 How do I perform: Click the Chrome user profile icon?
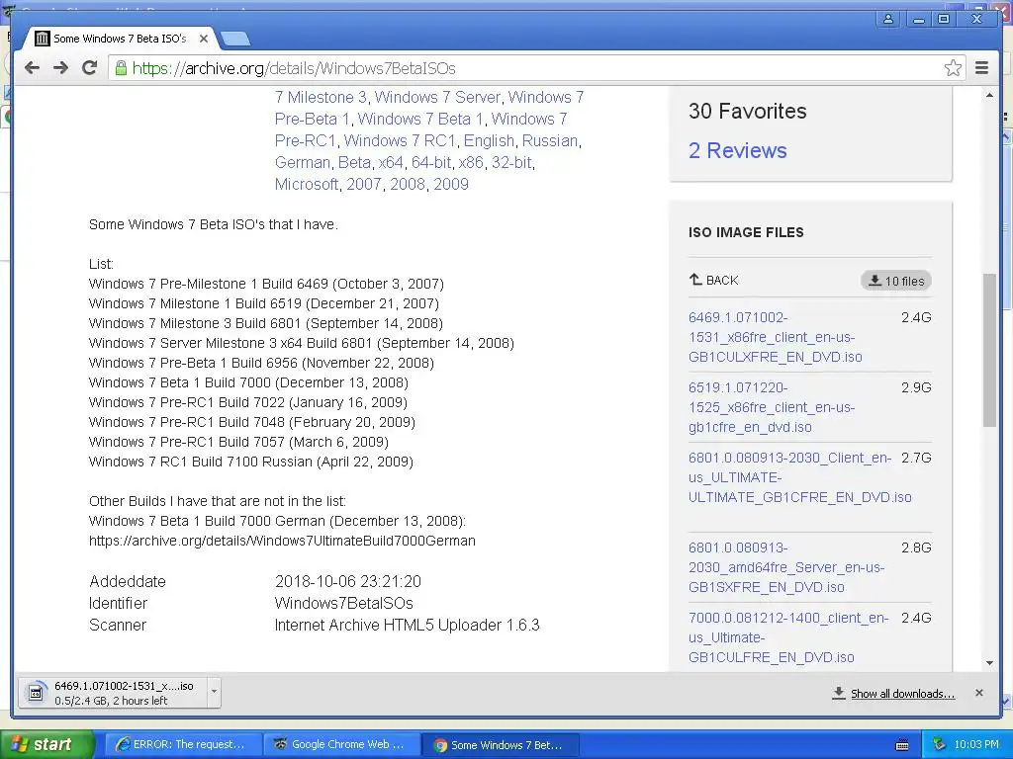click(889, 19)
